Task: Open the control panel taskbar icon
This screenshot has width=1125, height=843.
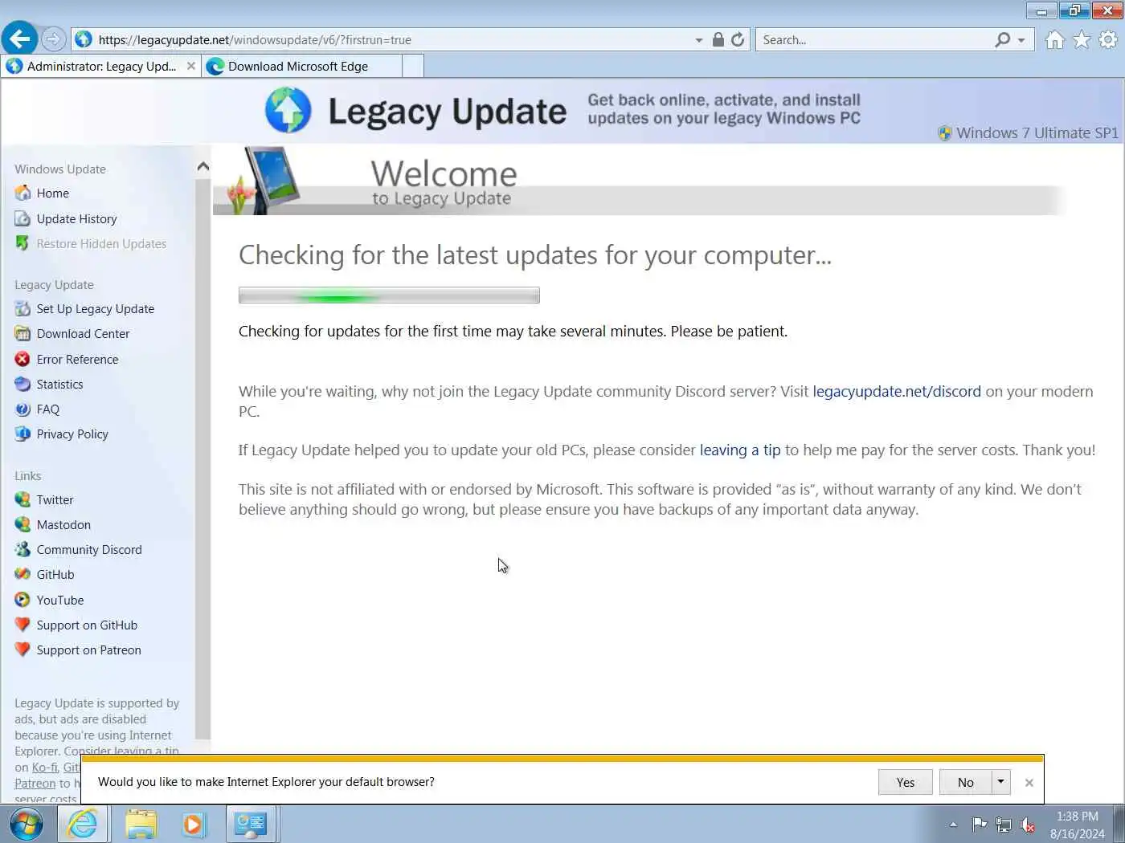Action: [x=252, y=824]
